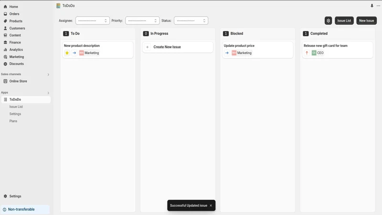This screenshot has height=215, width=382.
Task: Click the ToDoDo list icon in Apps
Action: click(x=5, y=99)
